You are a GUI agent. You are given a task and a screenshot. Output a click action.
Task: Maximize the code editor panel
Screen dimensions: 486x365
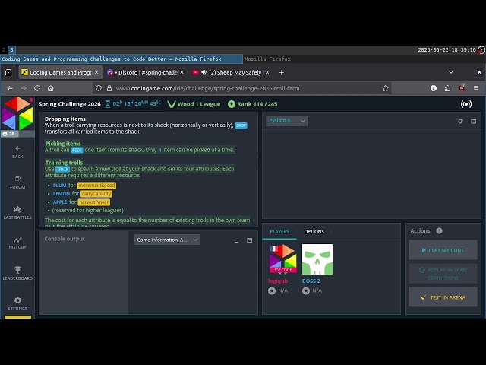[x=473, y=122]
